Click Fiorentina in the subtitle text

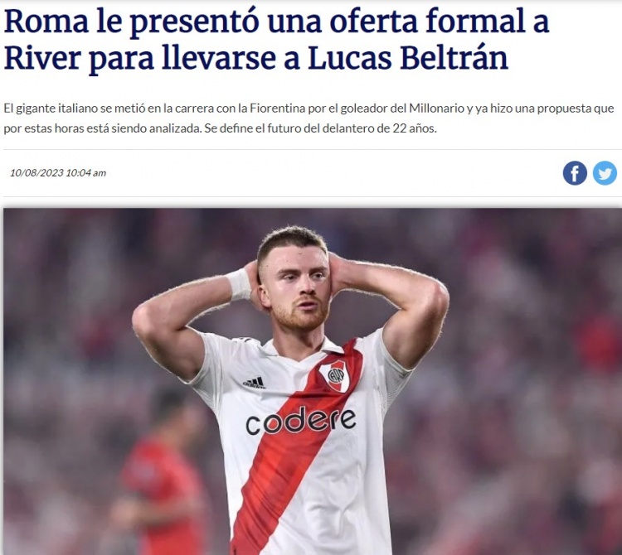(277, 109)
